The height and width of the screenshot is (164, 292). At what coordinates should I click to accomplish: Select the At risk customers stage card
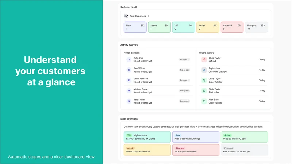click(x=208, y=27)
